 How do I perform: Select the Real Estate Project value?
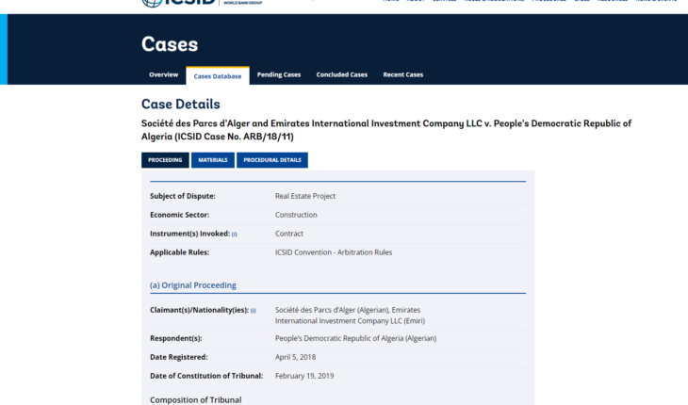coord(305,196)
